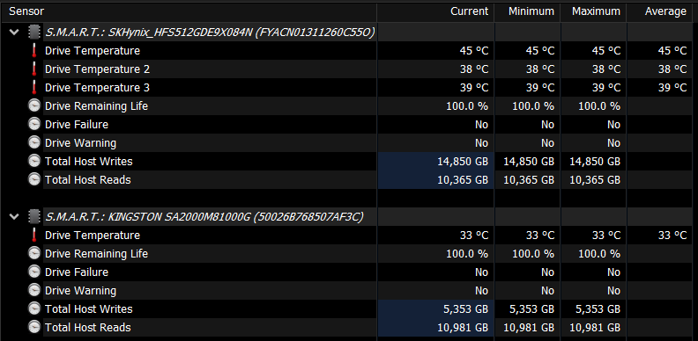The height and width of the screenshot is (341, 698).
Task: Click gauge icon for SKHynix Drive Remaining Life
Action: [33, 106]
